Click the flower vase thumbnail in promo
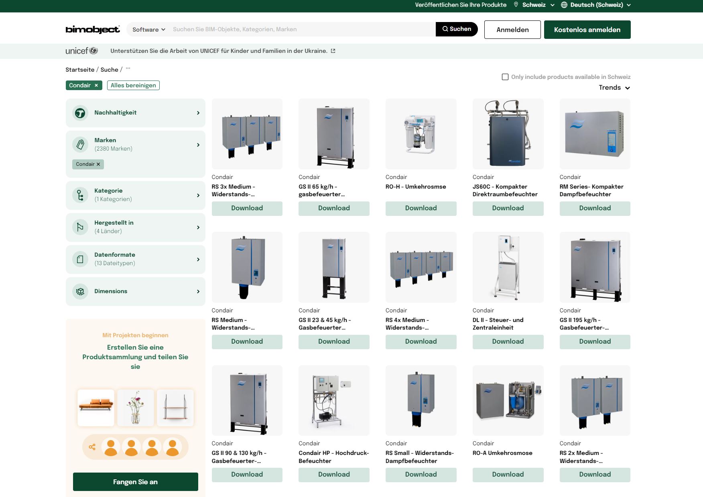Image resolution: width=703 pixels, height=497 pixels. 136,408
